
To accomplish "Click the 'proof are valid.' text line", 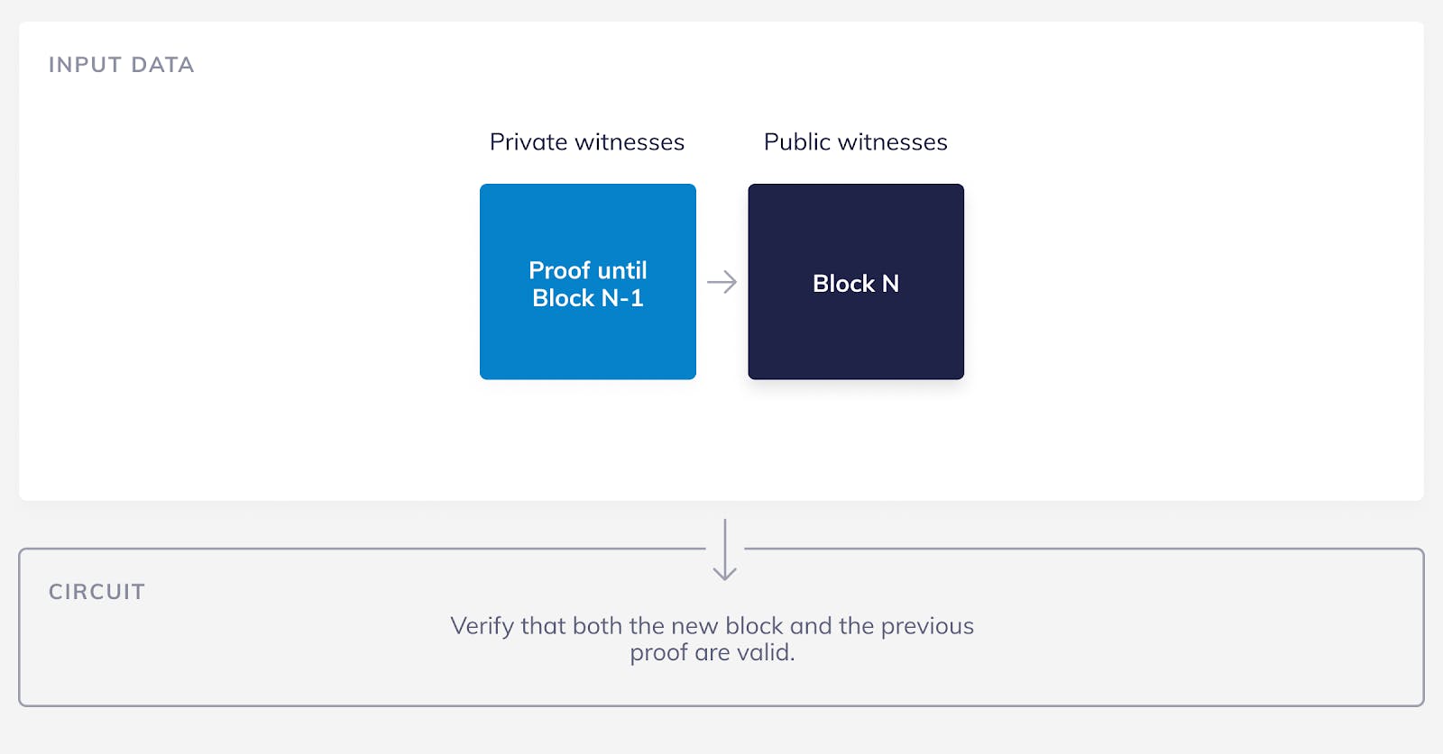I will (712, 653).
